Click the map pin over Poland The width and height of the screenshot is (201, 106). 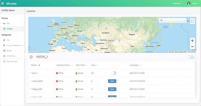(x=71, y=28)
